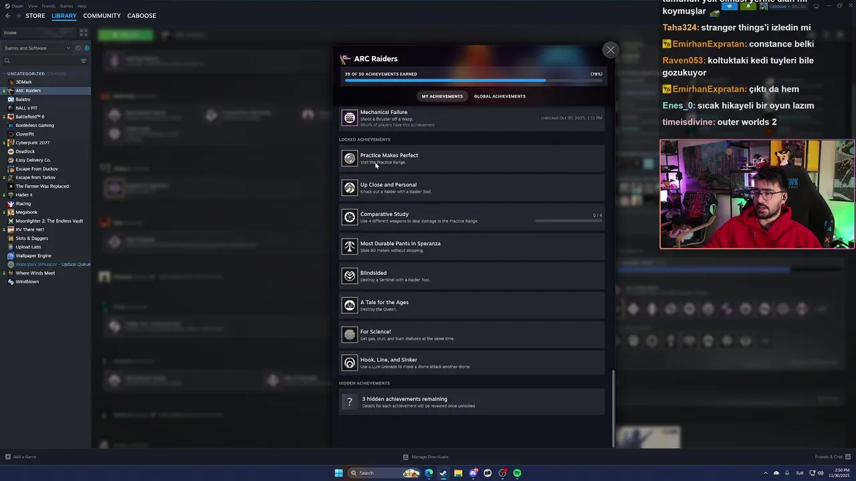
Task: Open Manage Downloads
Action: (425, 457)
